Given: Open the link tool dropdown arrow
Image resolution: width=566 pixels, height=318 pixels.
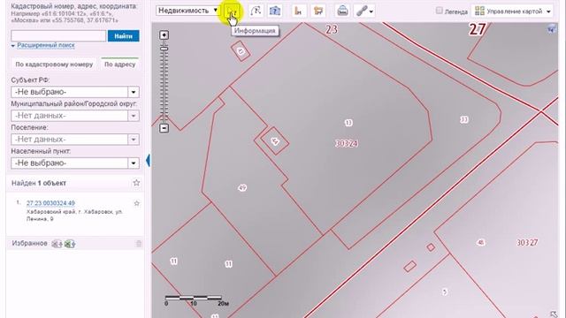Looking at the screenshot, I should (x=371, y=11).
